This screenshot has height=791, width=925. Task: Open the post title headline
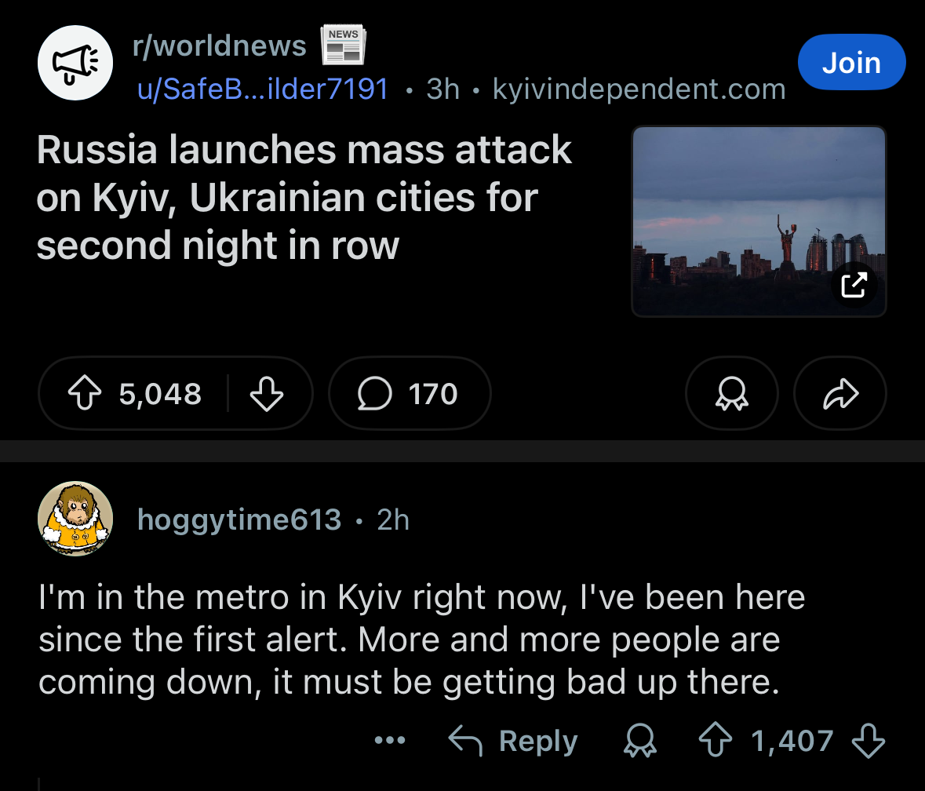pyautogui.click(x=304, y=197)
